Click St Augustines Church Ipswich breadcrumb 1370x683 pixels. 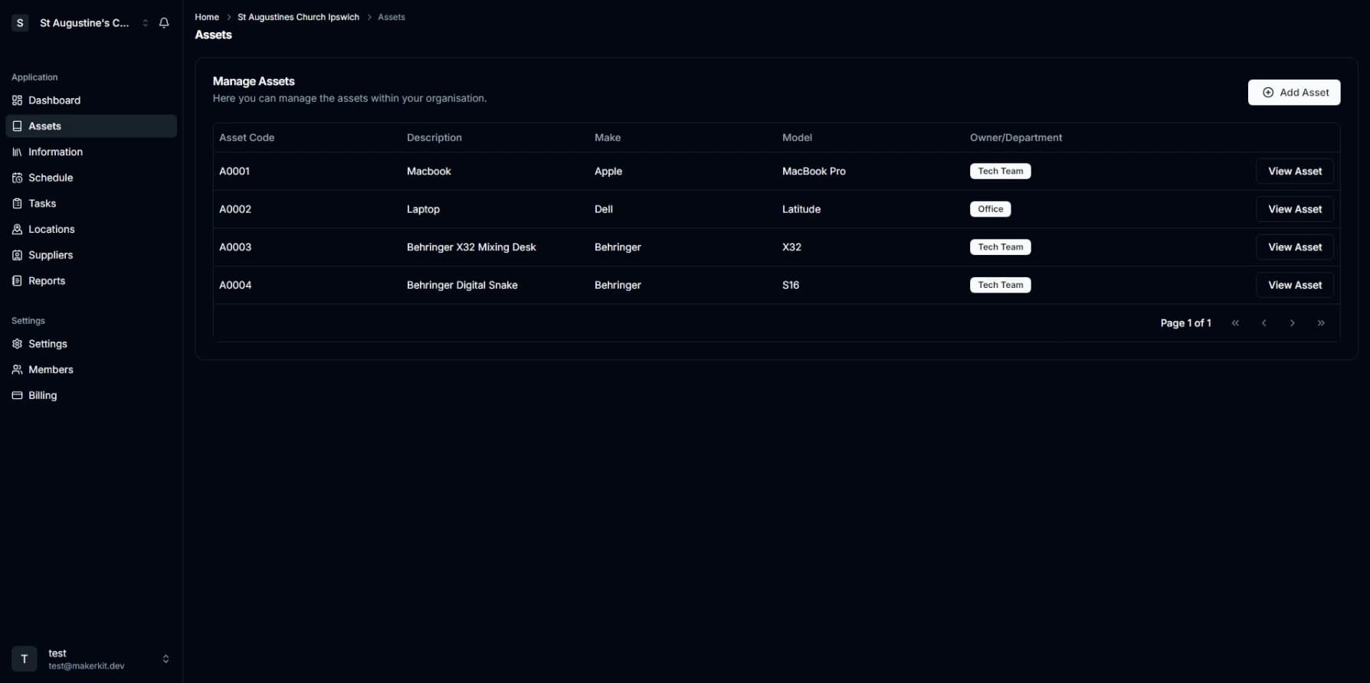coord(298,17)
